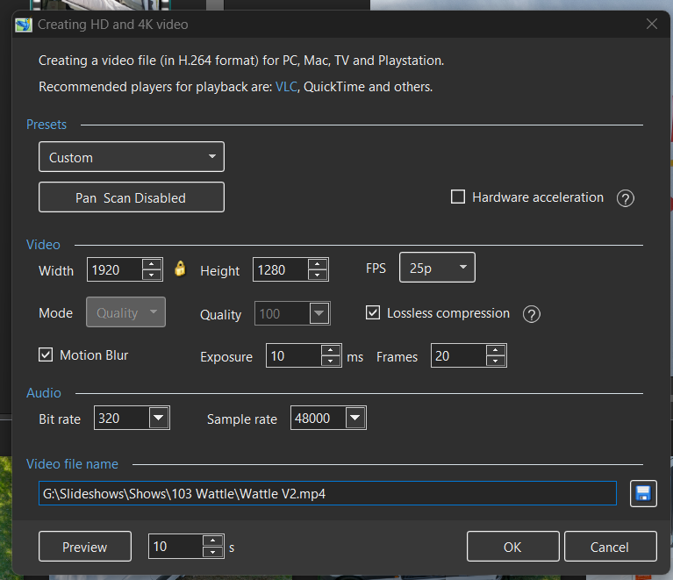The height and width of the screenshot is (580, 673).
Task: Uncheck the Motion Blur option
Action: tap(47, 355)
